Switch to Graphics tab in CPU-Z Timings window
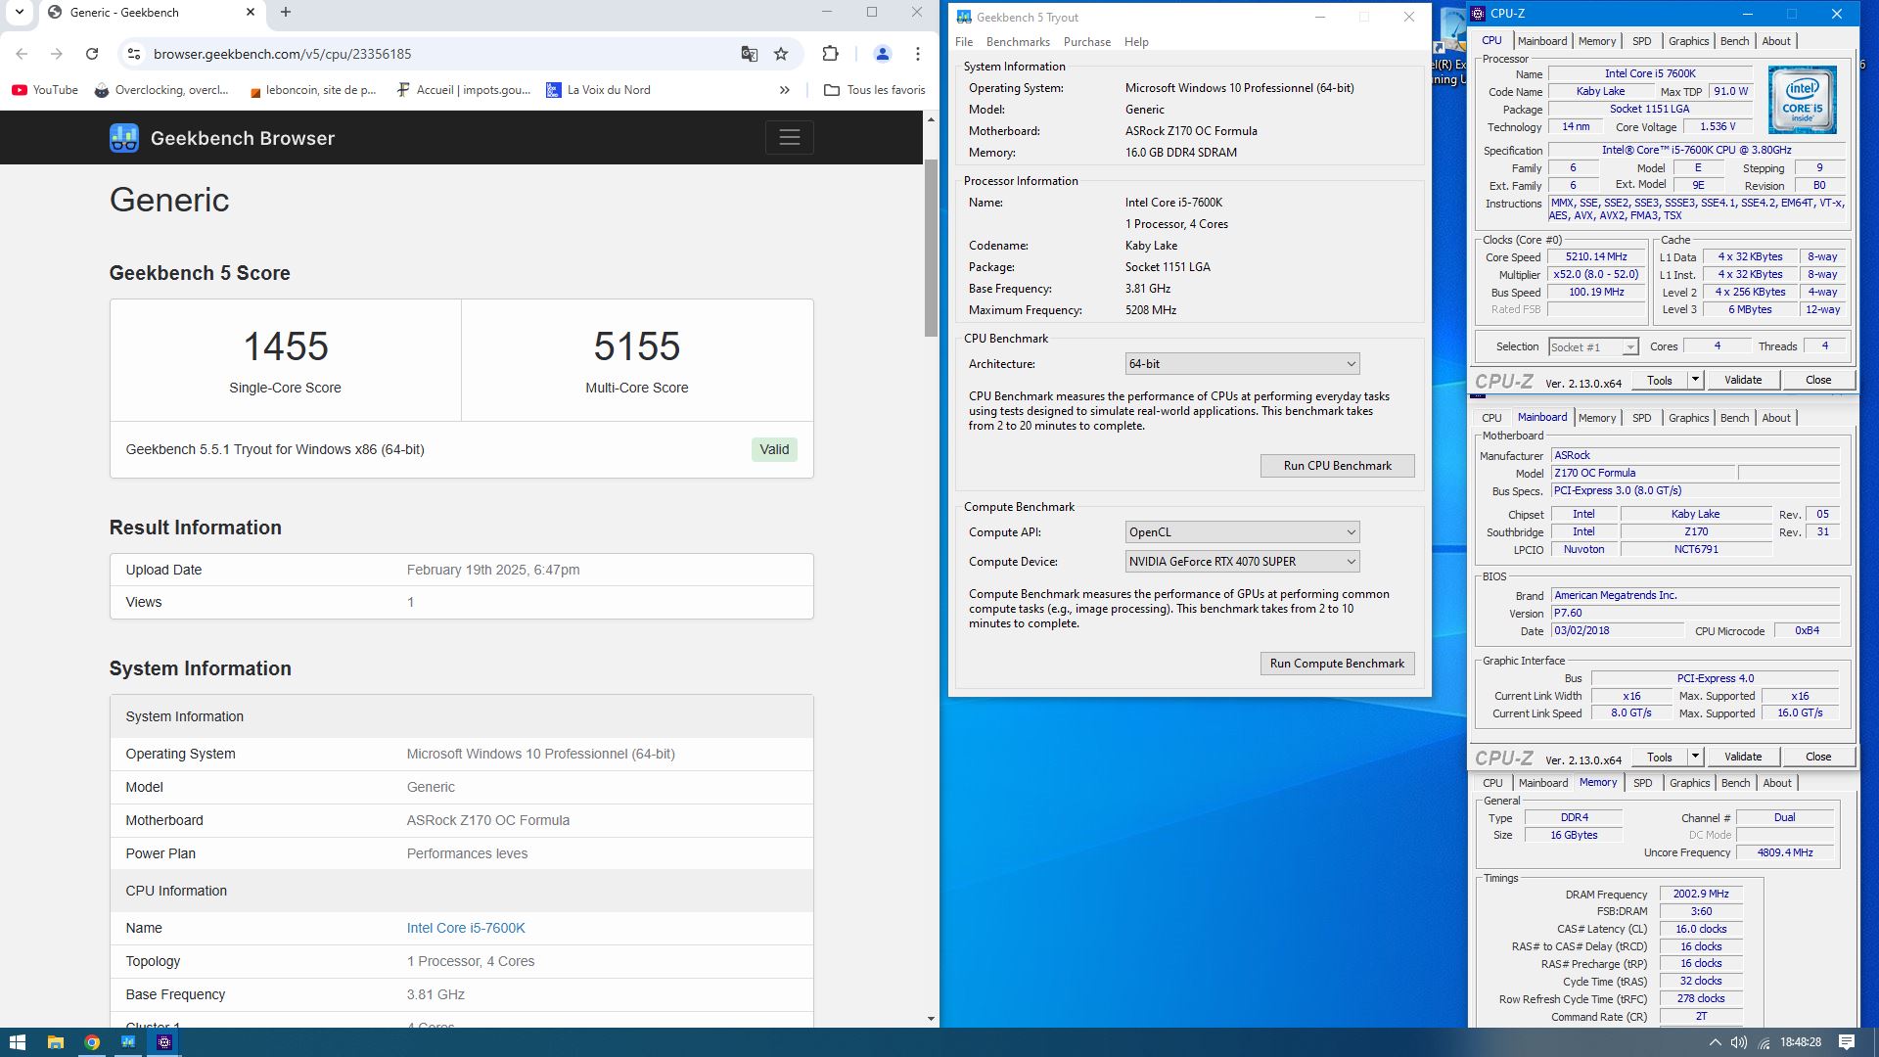The image size is (1879, 1057). (1689, 783)
